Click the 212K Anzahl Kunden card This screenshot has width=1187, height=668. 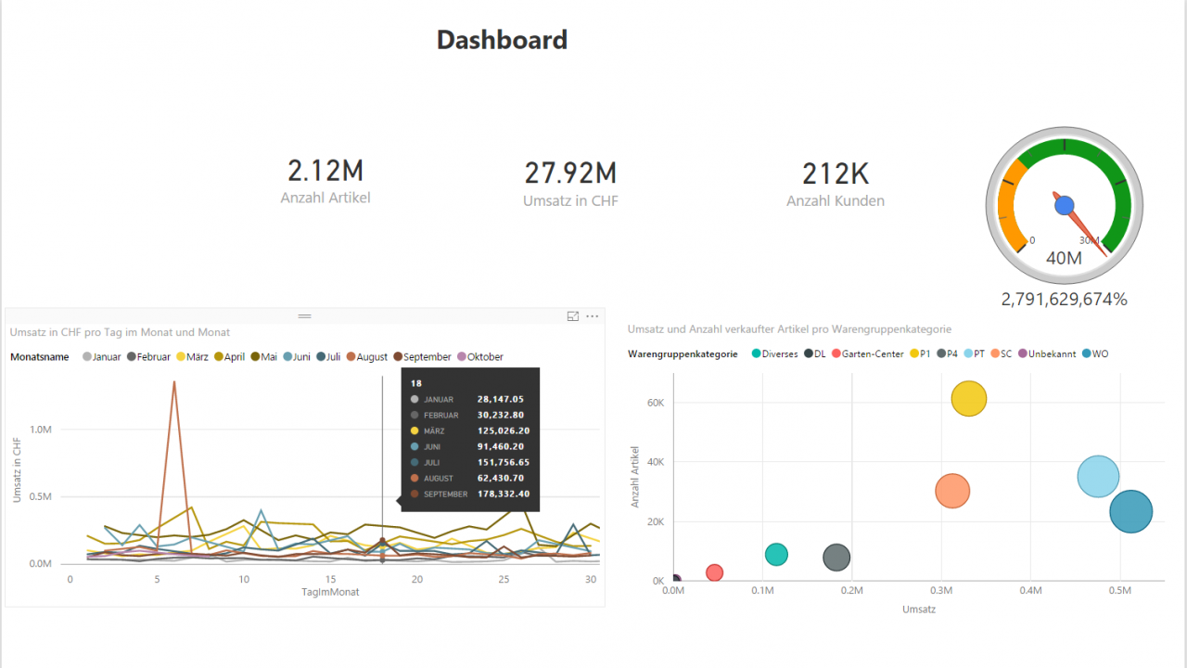(836, 183)
